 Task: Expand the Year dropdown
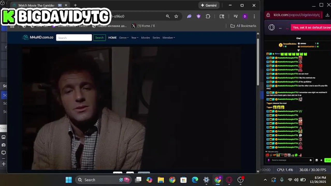pyautogui.click(x=135, y=38)
